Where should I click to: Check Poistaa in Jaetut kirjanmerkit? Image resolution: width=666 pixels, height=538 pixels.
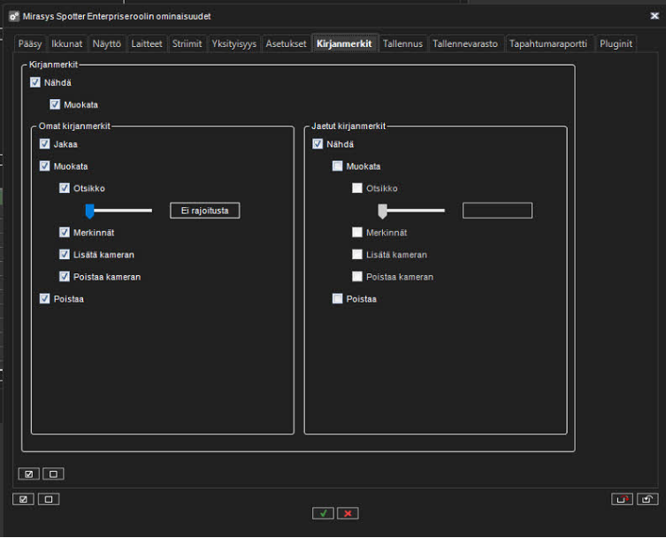pyautogui.click(x=337, y=298)
